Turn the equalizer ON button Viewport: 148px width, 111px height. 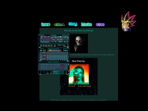(x=41, y=50)
